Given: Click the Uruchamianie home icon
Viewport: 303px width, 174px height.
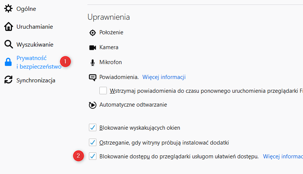Looking at the screenshot, I should click(9, 26).
